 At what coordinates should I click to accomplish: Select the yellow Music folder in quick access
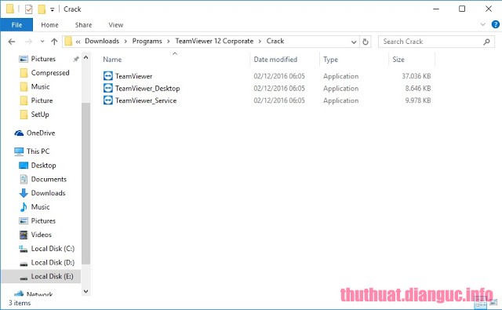point(40,87)
